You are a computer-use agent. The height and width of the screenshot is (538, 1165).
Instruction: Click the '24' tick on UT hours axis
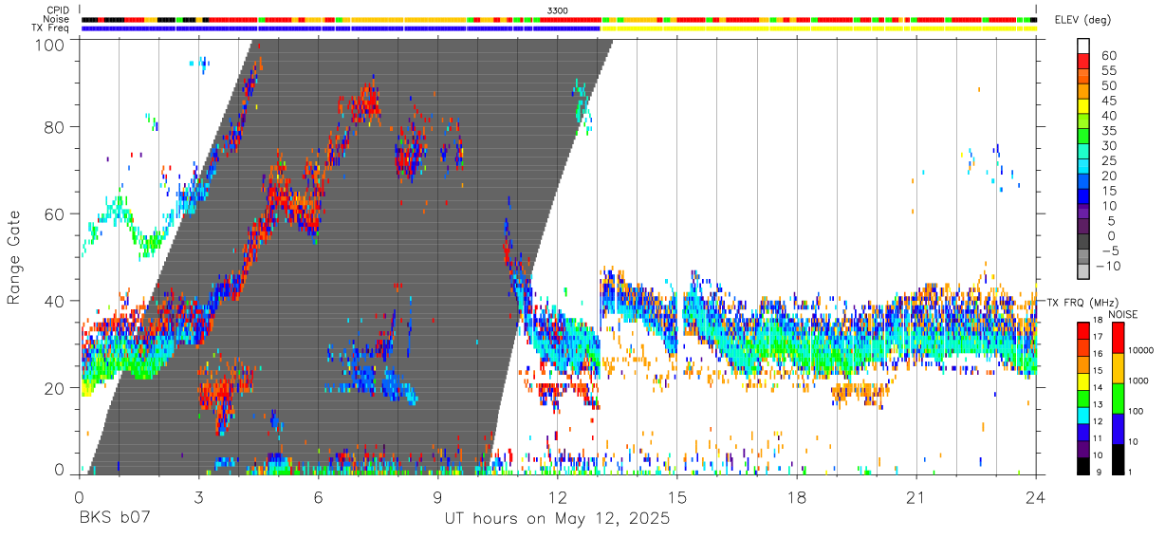[1036, 496]
